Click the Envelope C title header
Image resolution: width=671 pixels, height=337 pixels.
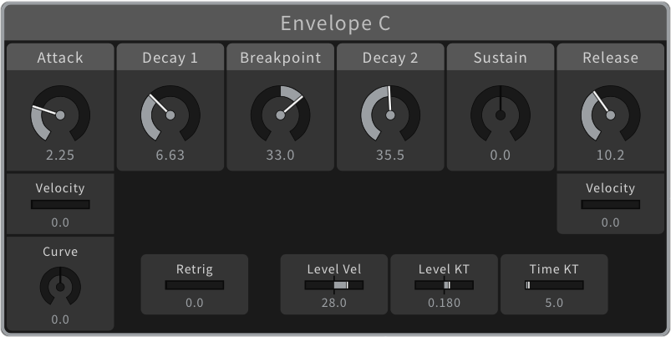click(336, 23)
